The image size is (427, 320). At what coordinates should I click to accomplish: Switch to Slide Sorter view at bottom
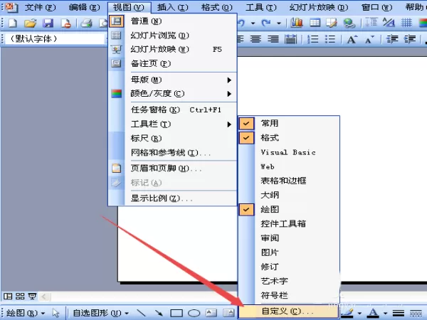point(20,296)
